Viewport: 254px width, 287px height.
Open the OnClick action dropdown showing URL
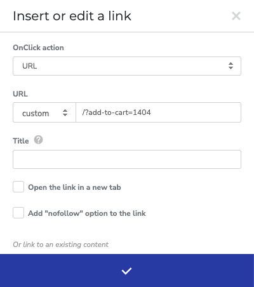127,66
